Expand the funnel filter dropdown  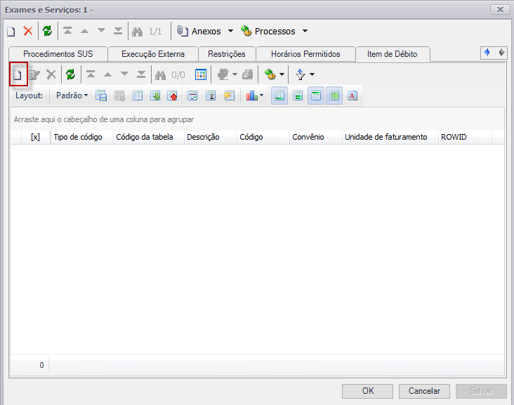point(312,74)
